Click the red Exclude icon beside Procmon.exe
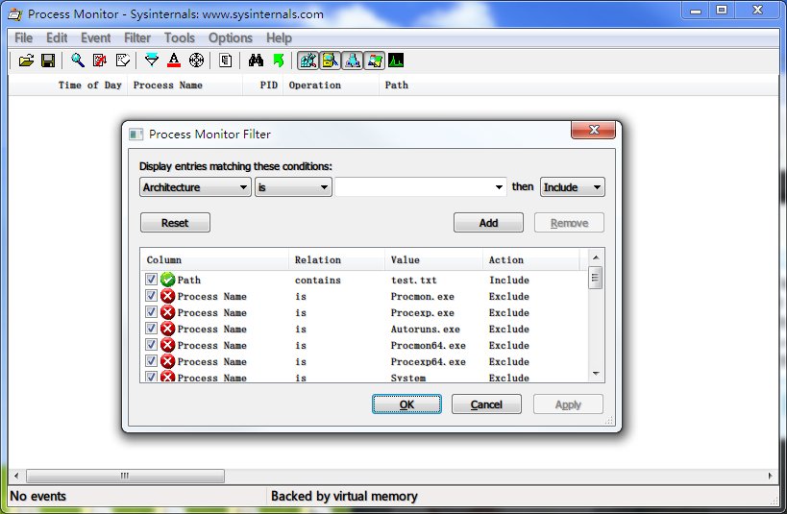Screen dimensions: 787x514 tap(167, 296)
